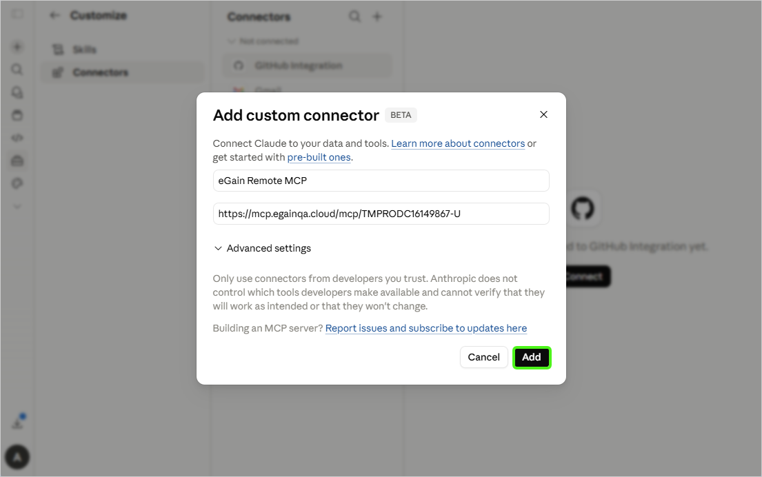Go back using the Customize arrow
762x477 pixels.
(x=54, y=16)
